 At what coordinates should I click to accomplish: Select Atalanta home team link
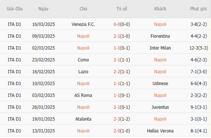click(83, 119)
